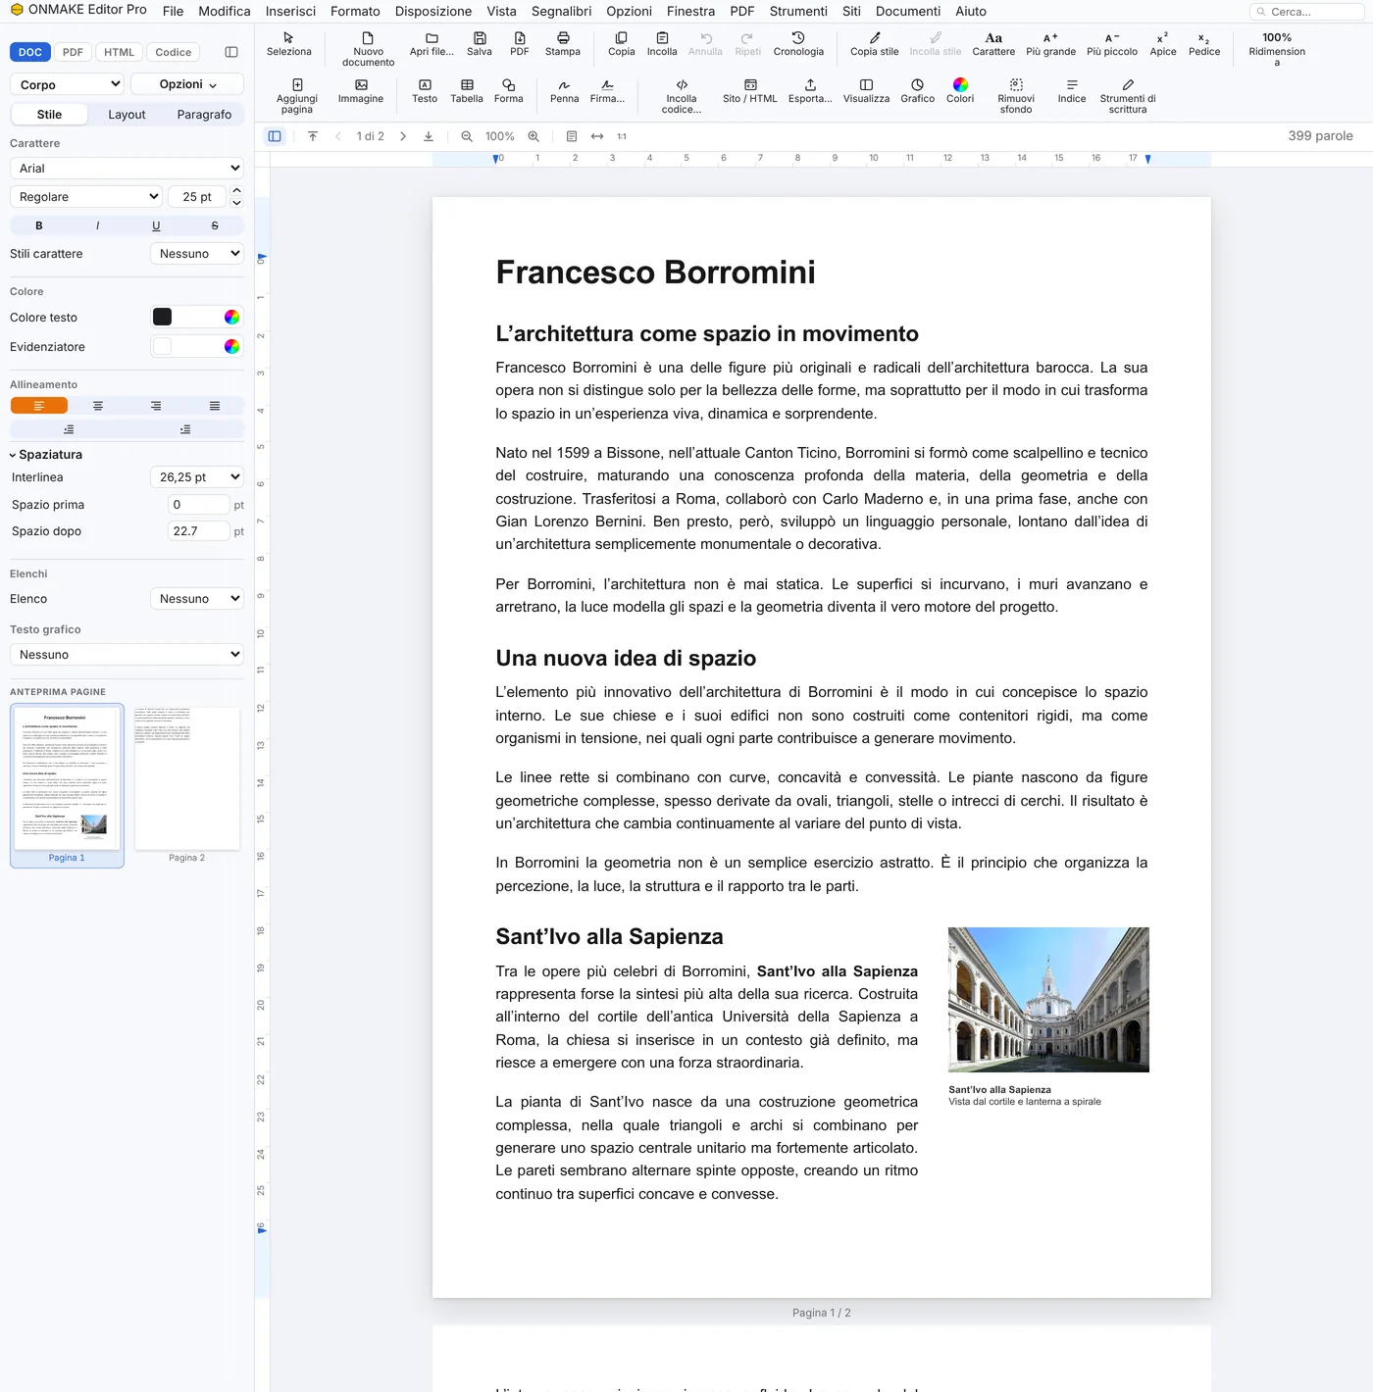Click the Stampa print icon
1373x1392 pixels.
[563, 44]
